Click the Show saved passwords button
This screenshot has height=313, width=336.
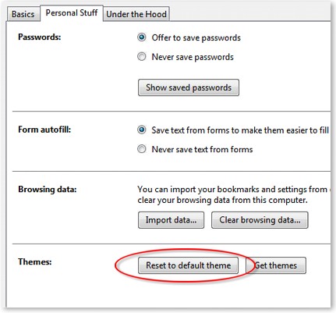[x=189, y=87]
